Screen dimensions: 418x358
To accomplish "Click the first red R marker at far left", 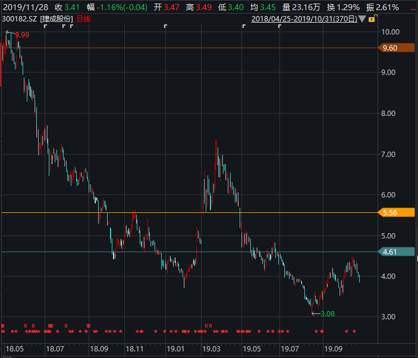I will pos(3,326).
